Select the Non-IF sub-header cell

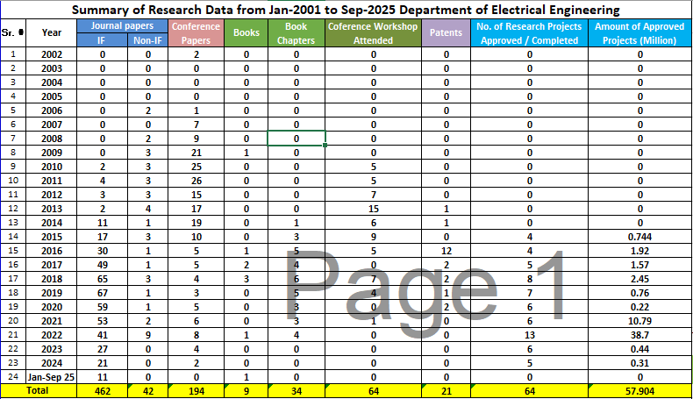[148, 39]
